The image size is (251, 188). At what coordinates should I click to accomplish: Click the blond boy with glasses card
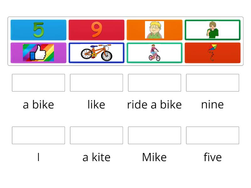tap(154, 30)
